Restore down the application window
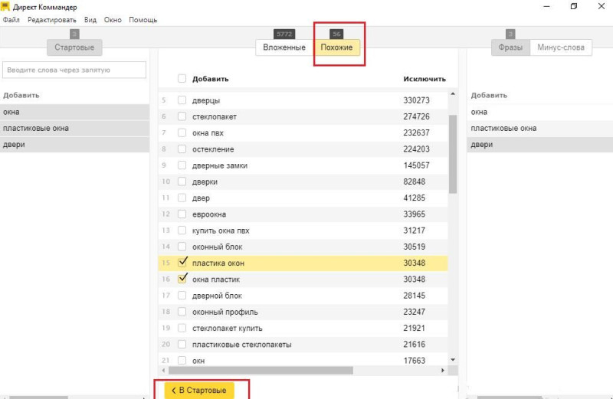This screenshot has width=613, height=399. coord(573,6)
